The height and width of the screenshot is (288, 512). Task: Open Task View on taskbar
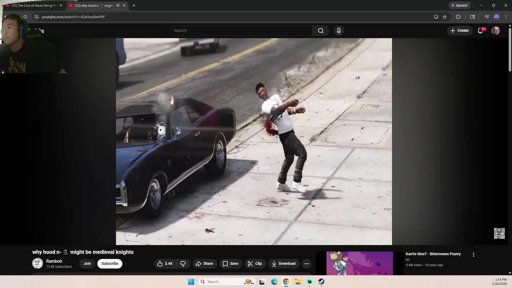pyautogui.click(x=262, y=282)
